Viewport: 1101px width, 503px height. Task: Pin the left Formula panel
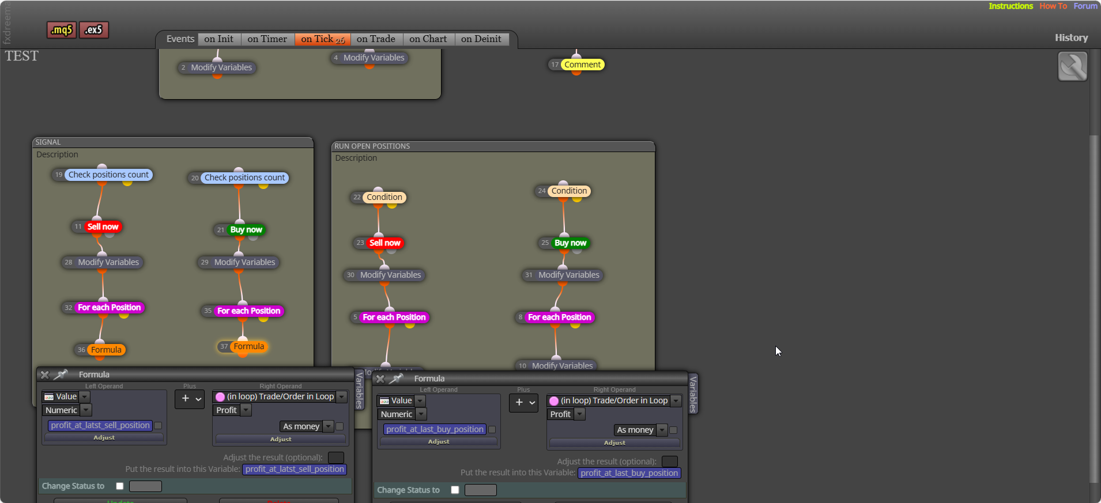(x=61, y=375)
